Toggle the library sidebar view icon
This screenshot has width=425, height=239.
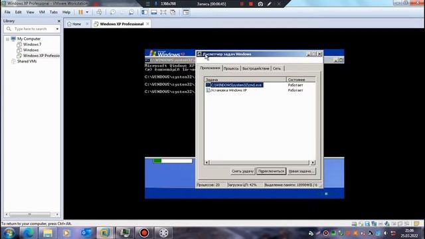point(145,12)
